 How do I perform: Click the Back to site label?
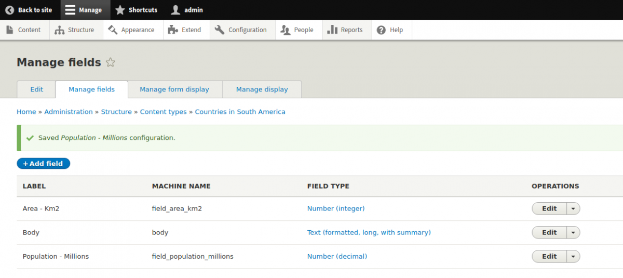[x=35, y=10]
